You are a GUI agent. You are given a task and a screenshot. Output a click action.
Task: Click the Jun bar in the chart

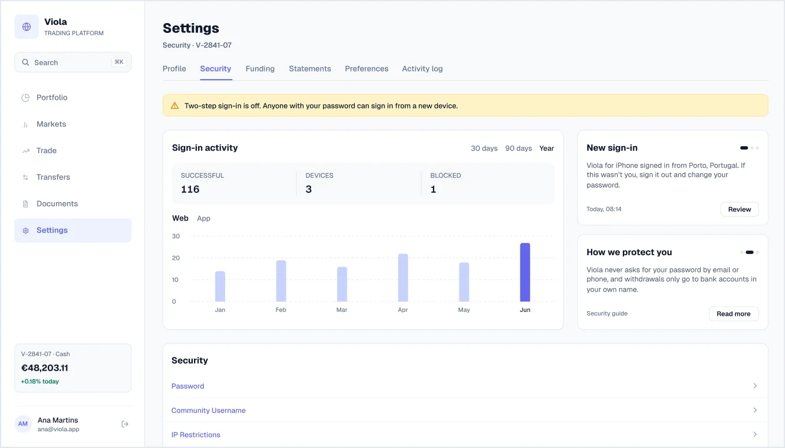pos(525,272)
